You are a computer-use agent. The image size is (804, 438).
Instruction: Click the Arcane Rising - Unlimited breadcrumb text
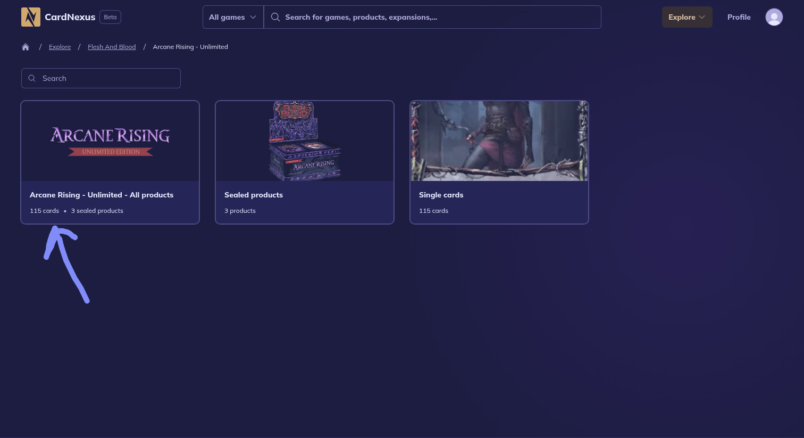point(190,47)
